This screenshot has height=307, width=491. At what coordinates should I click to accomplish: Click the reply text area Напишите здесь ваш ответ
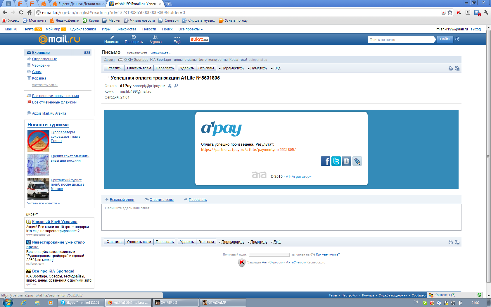point(281,217)
